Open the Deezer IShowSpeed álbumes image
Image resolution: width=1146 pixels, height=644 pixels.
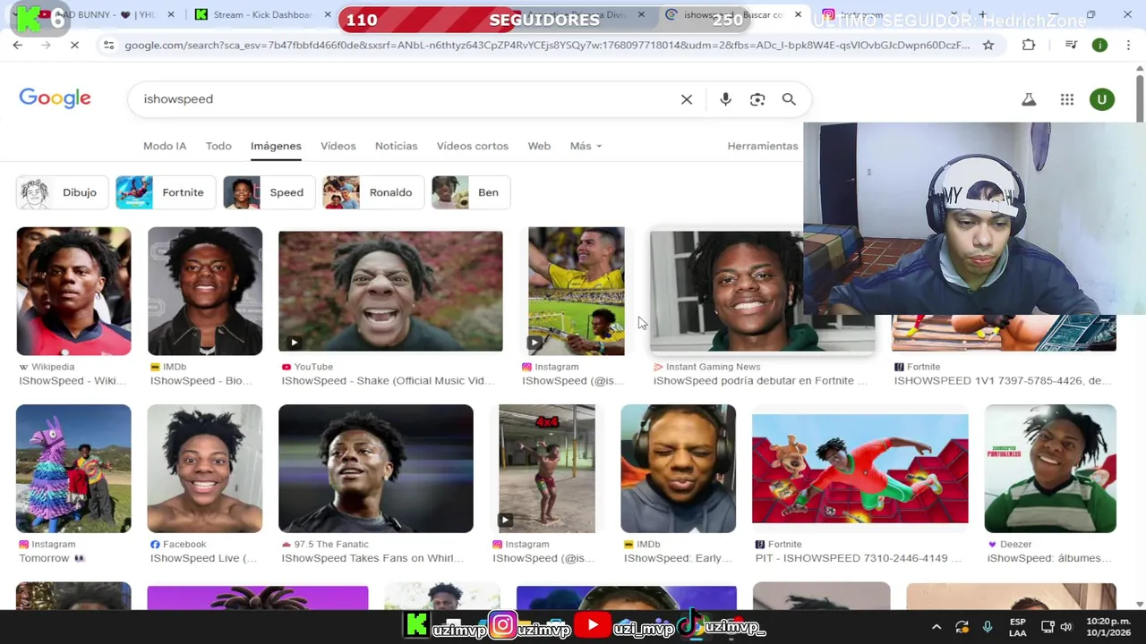coord(1050,469)
